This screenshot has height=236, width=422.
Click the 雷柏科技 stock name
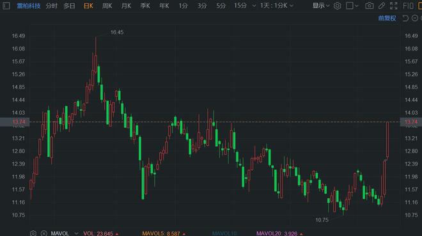click(x=29, y=6)
